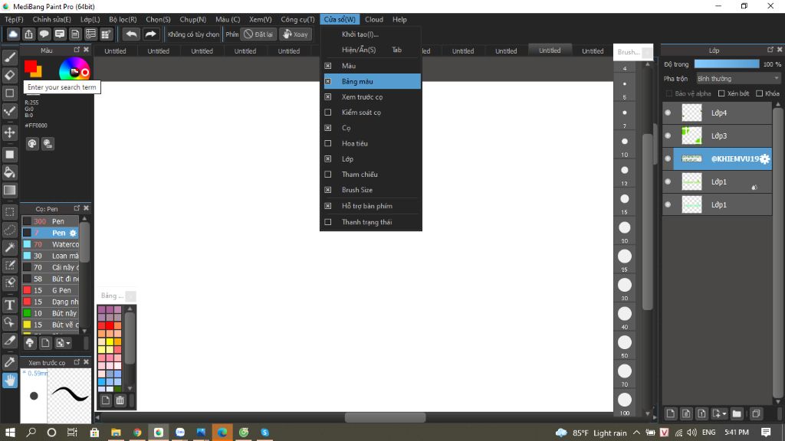Select the Gradient tool
Viewport: 785px width, 441px height.
click(9, 190)
